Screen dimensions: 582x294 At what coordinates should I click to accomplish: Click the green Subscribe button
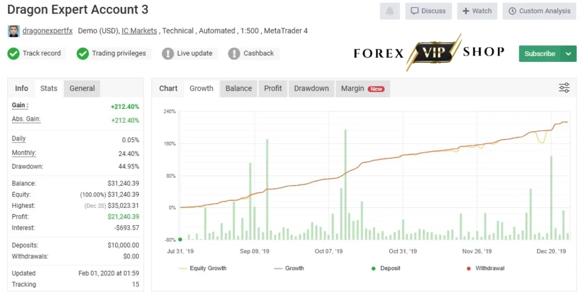540,54
